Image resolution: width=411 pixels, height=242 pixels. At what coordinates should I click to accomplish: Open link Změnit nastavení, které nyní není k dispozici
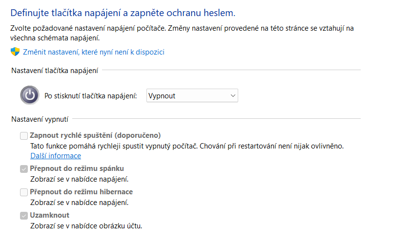coord(94,52)
